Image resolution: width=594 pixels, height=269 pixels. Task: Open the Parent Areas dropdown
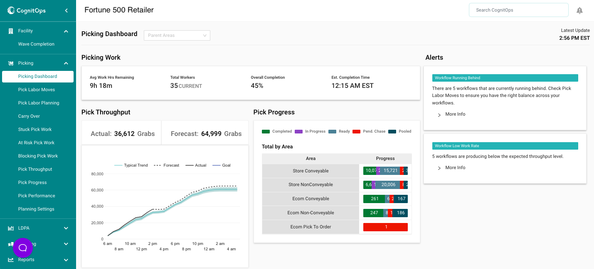tap(177, 36)
